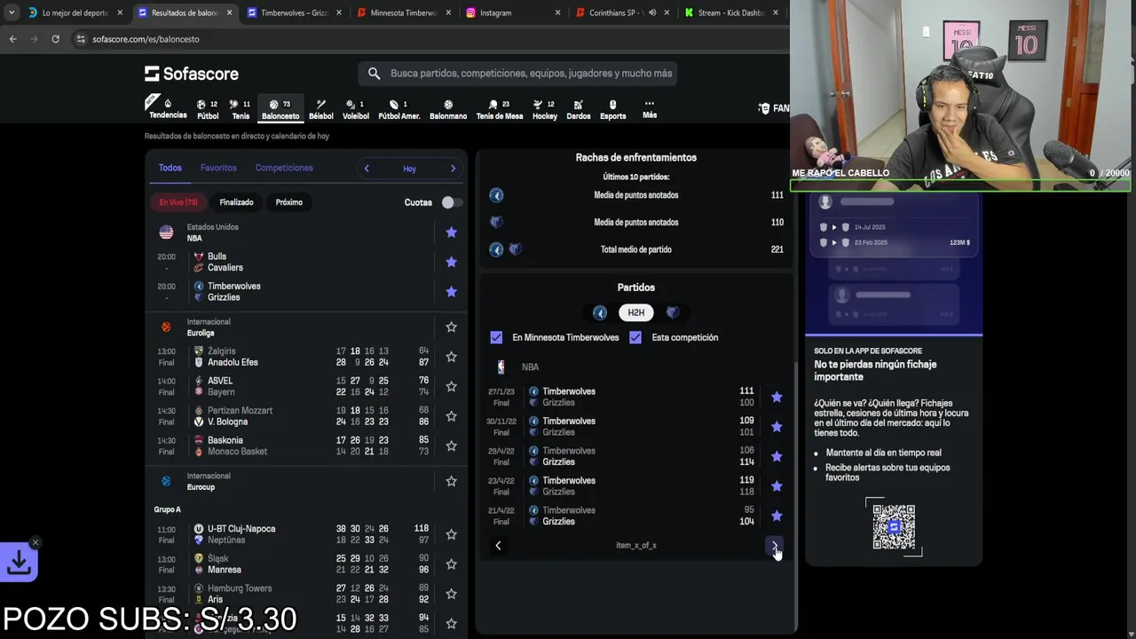The height and width of the screenshot is (639, 1136).
Task: Select the Finalizado filter
Action: click(236, 202)
